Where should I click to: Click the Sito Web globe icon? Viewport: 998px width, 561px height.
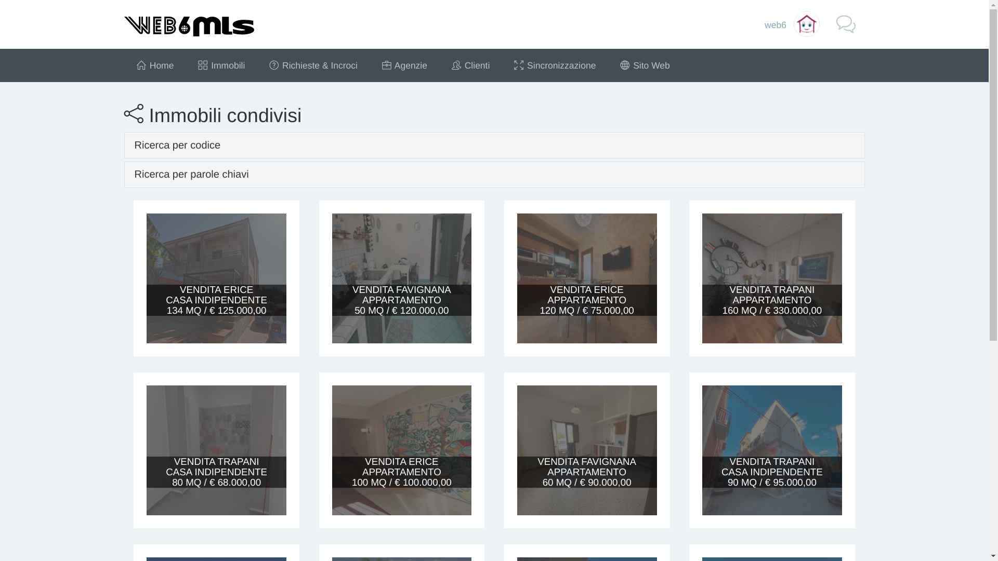coord(625,65)
